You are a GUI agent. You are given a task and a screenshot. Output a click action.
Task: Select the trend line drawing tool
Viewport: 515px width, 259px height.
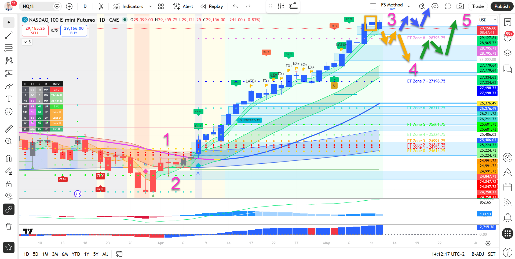coord(9,35)
